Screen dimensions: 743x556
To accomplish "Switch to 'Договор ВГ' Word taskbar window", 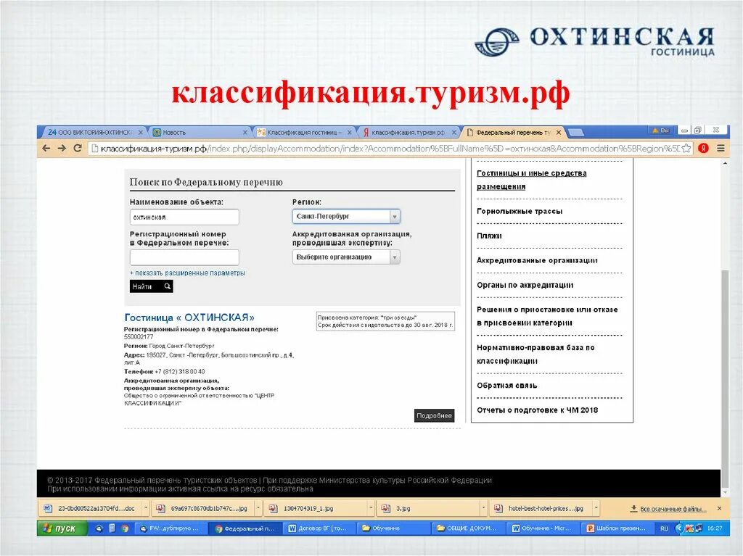I will (x=320, y=528).
